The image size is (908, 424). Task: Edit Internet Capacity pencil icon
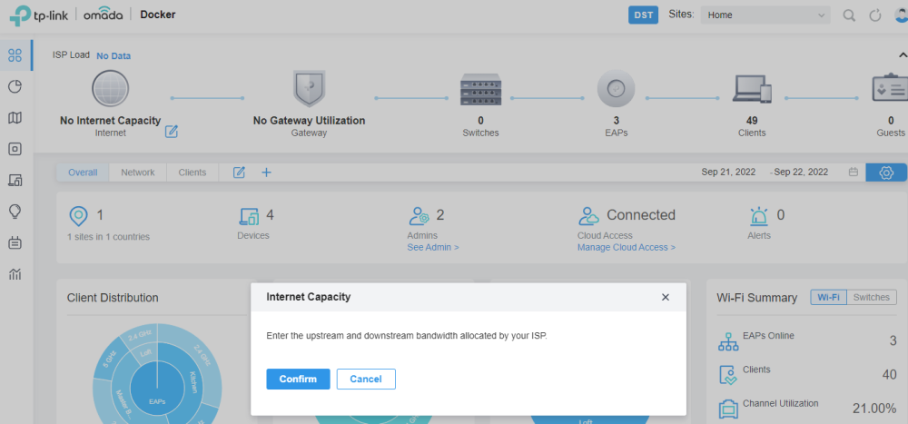172,132
